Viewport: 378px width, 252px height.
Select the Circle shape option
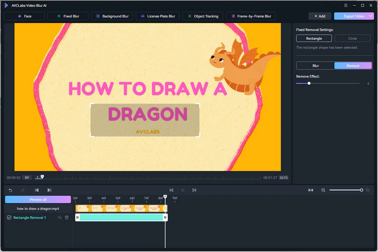(x=353, y=38)
